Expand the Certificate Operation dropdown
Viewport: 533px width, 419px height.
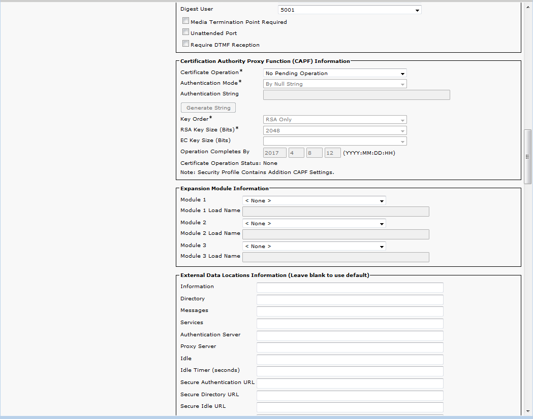[335, 73]
